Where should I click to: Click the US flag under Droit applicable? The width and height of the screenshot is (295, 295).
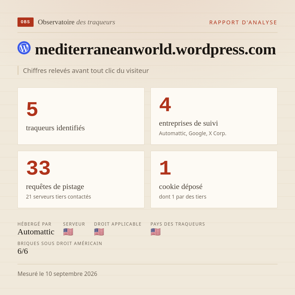[x=99, y=232]
